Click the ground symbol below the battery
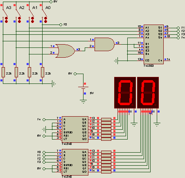Screen dimensions: 185x178 (x=83, y=102)
